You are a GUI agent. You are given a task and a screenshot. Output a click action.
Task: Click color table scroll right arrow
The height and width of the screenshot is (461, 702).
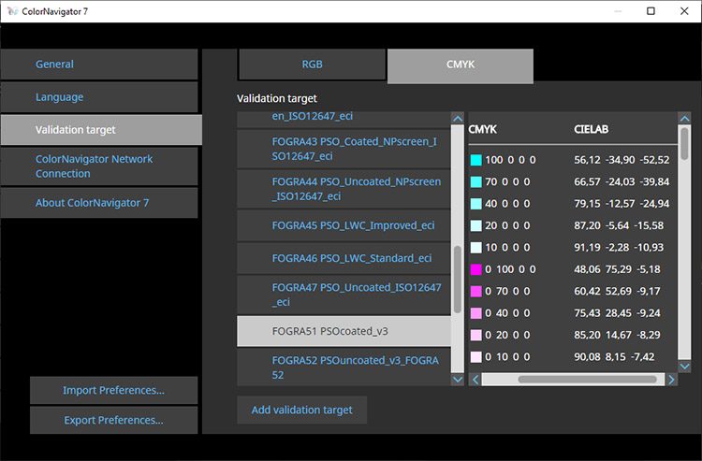click(x=671, y=380)
